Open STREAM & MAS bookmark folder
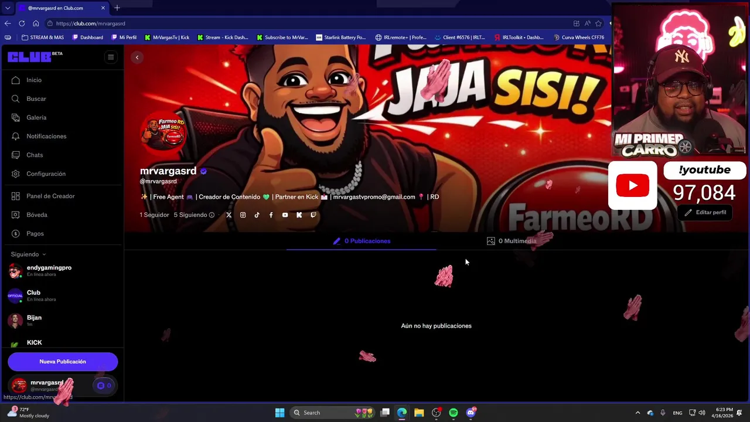750x422 pixels. 43,38
